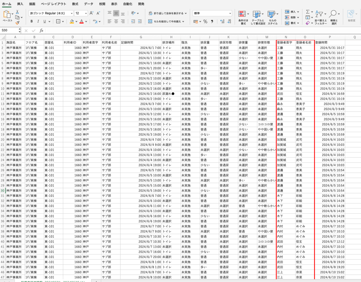Click the Format Painter brush icon
The image size is (361, 282).
click(x=17, y=22)
